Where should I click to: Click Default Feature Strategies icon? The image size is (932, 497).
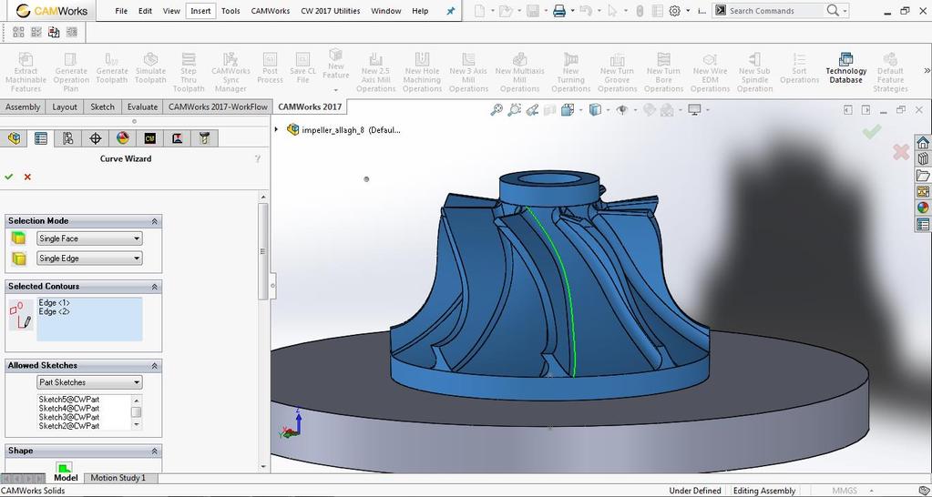click(x=890, y=71)
